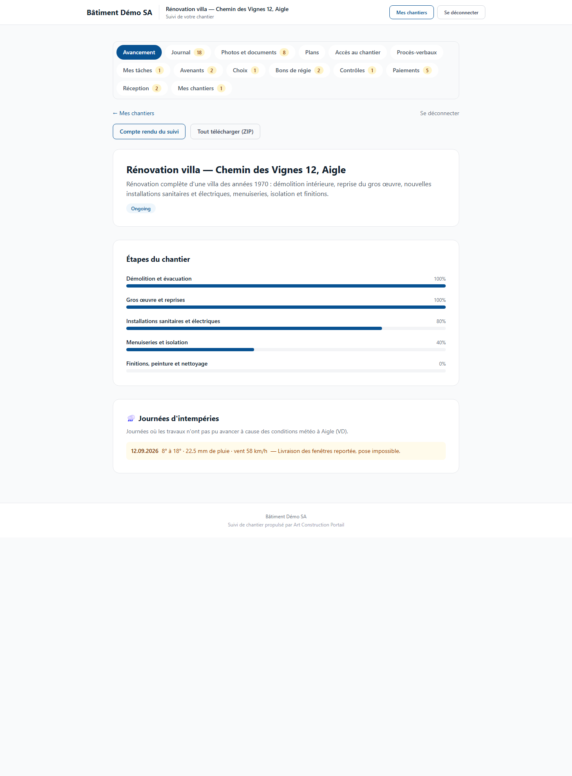Click Mes chantiers button in header
Viewport: 572px width, 776px height.
click(x=411, y=12)
